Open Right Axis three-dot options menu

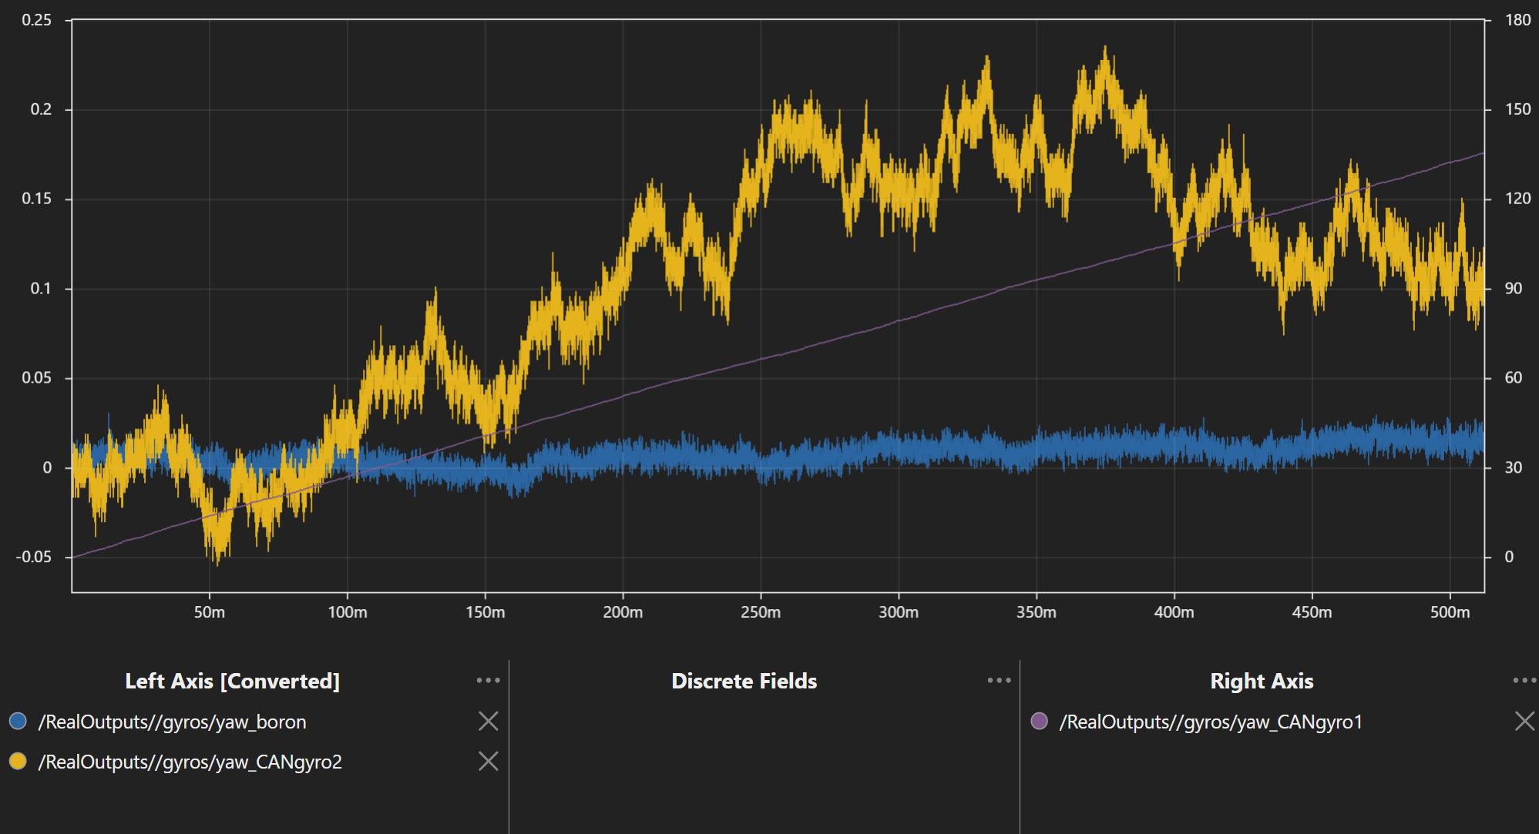pyautogui.click(x=1524, y=680)
